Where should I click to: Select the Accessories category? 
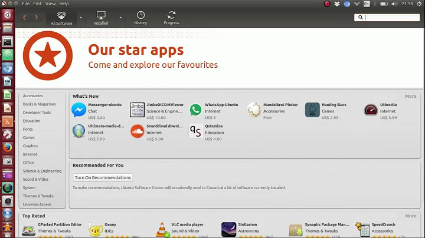(33, 96)
